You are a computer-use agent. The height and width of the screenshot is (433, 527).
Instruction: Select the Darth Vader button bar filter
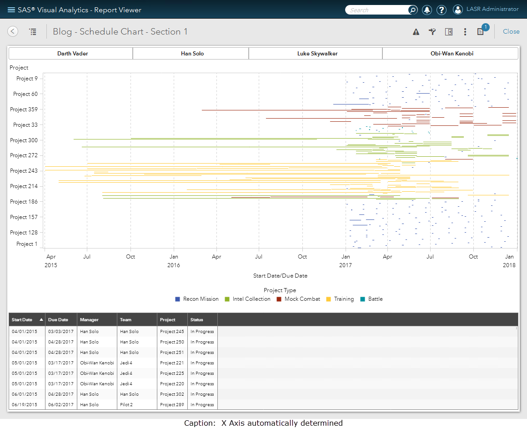click(72, 54)
